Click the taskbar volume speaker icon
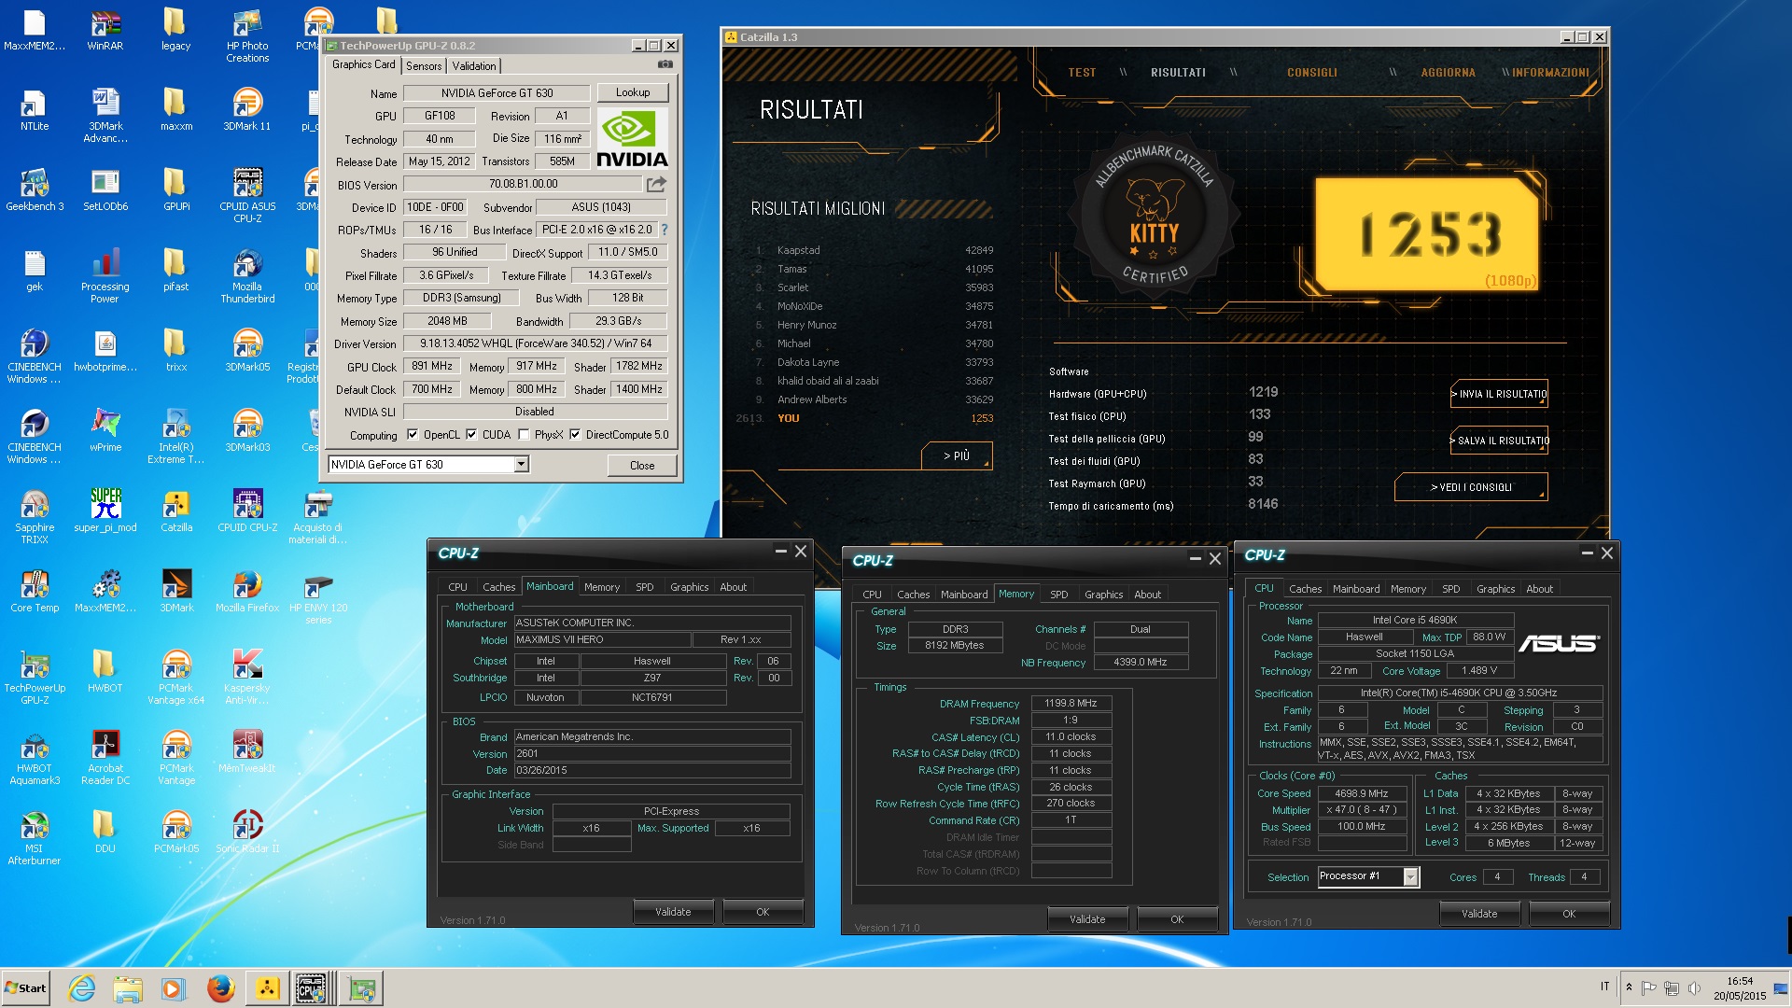This screenshot has height=1008, width=1792. point(1694,987)
